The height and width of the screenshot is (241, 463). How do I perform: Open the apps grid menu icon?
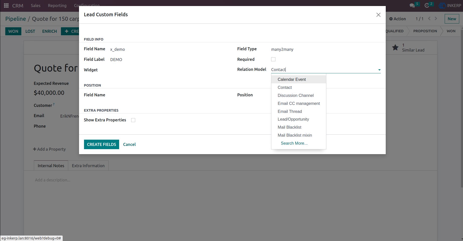[x=6, y=6]
